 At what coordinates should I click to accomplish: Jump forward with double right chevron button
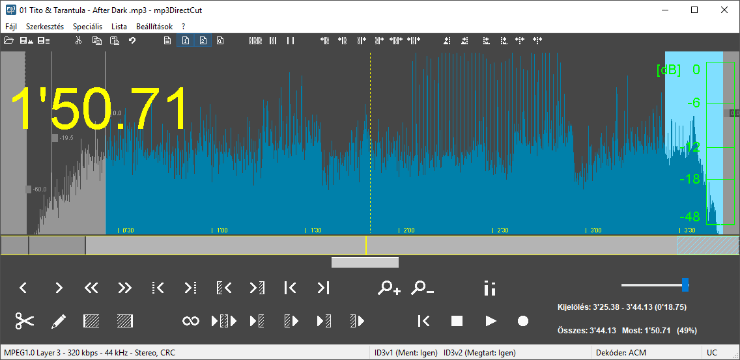tap(124, 288)
